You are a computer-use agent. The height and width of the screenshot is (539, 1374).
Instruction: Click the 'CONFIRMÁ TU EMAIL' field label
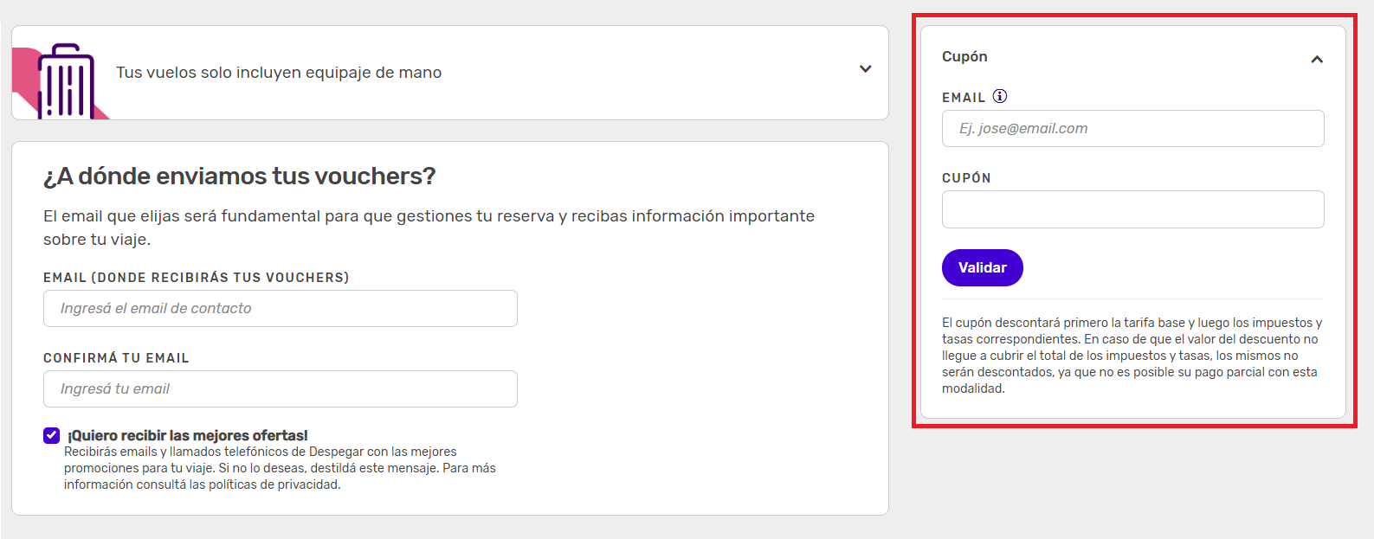pos(116,358)
